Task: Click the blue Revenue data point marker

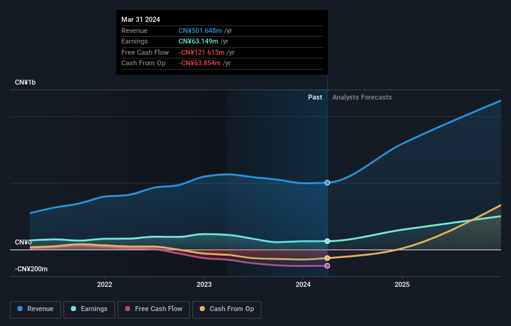Action: [x=327, y=183]
